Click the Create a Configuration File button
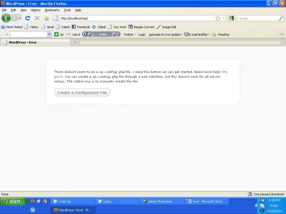Image resolution: width=286 pixels, height=214 pixels. pyautogui.click(x=82, y=93)
